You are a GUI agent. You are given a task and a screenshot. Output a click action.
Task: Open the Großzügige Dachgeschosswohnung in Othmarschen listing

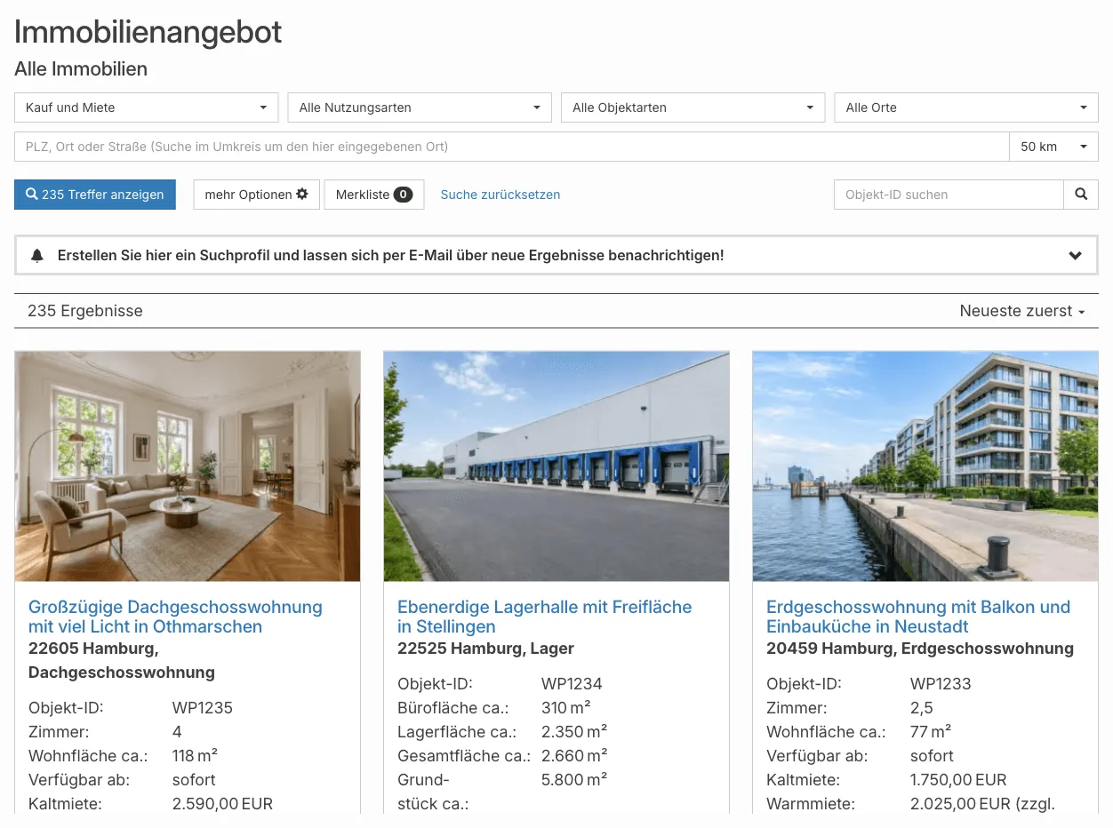175,617
